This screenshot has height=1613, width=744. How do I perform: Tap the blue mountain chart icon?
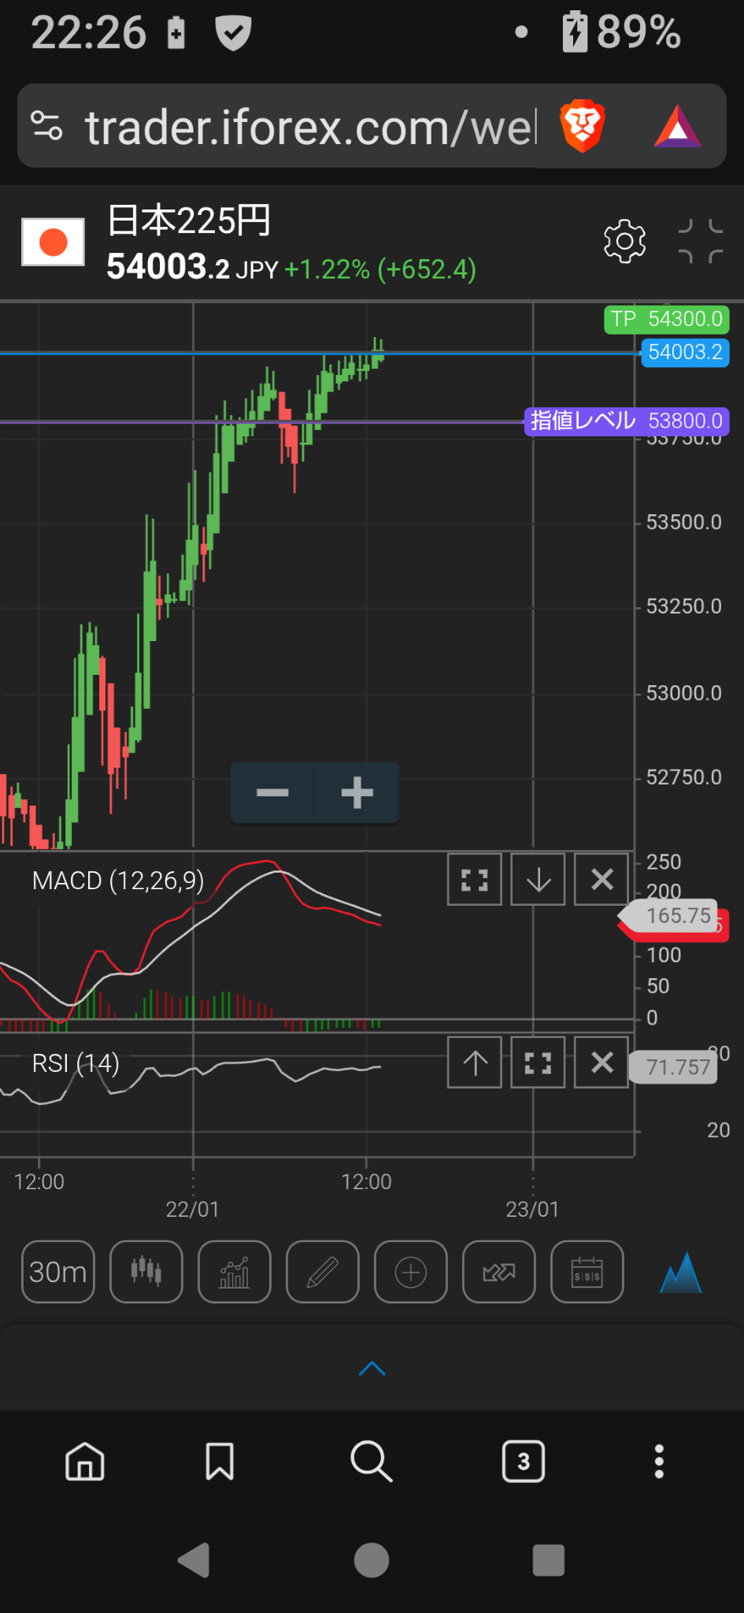pyautogui.click(x=680, y=1273)
